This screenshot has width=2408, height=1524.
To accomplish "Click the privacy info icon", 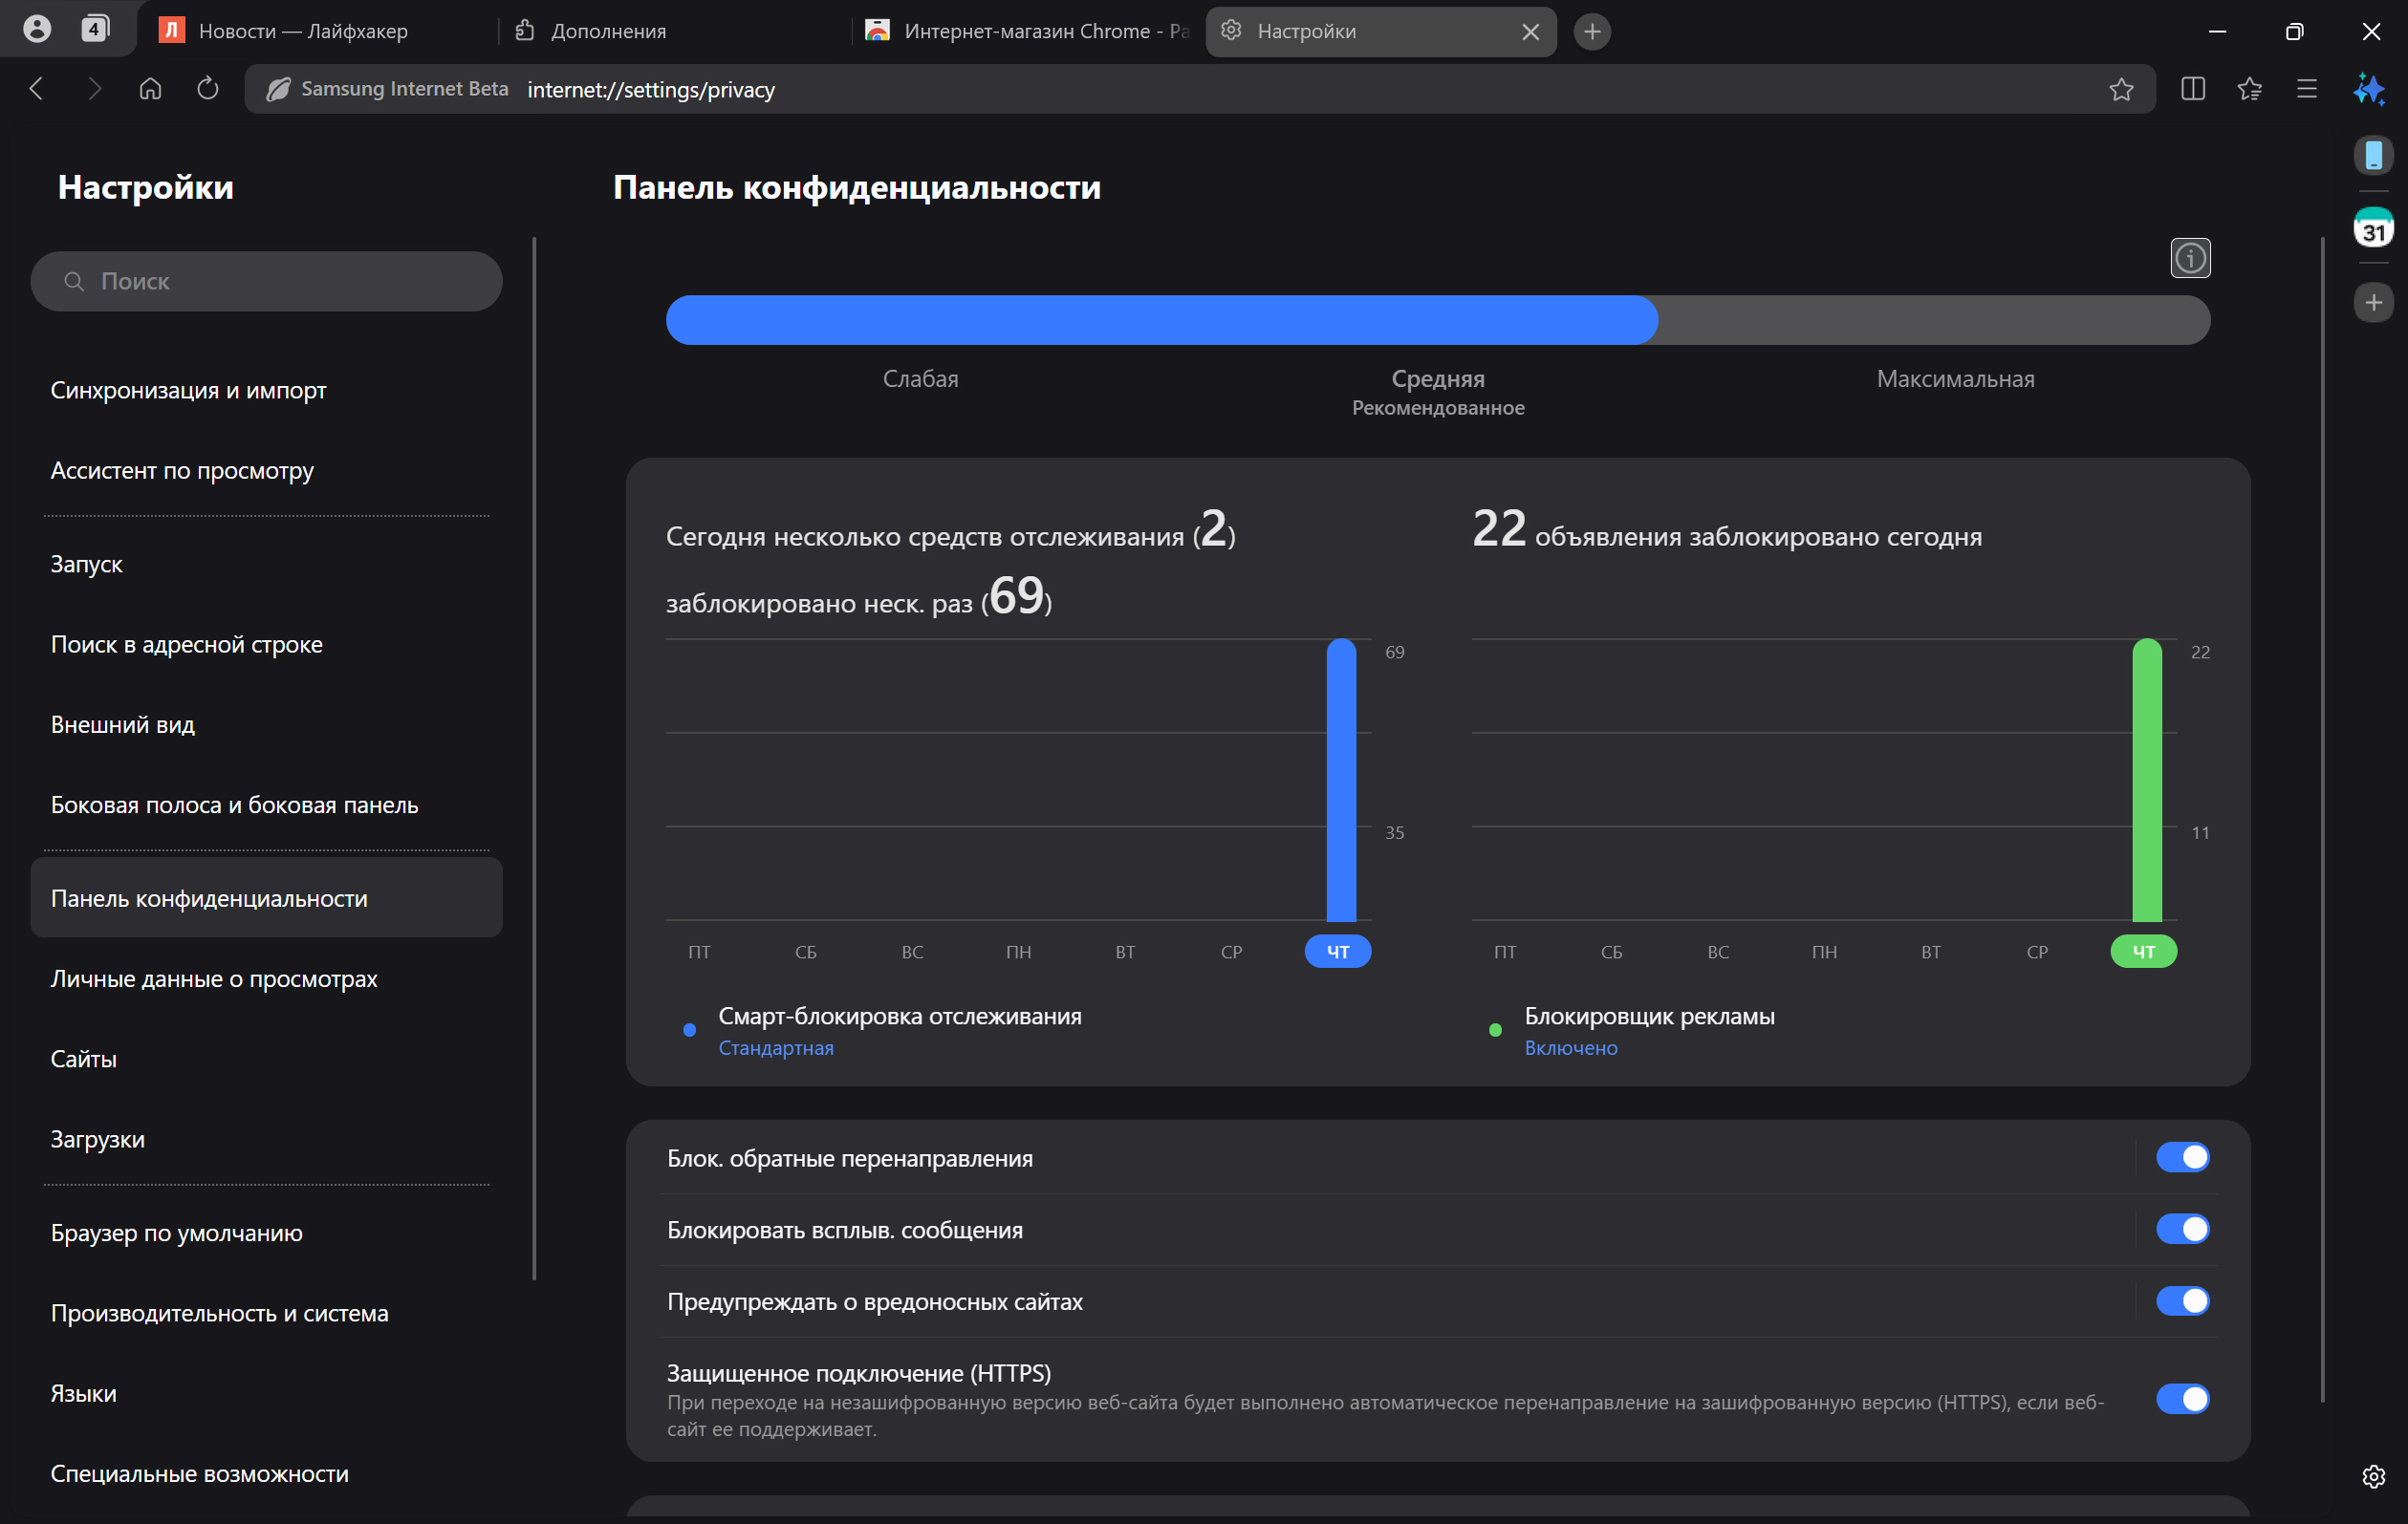I will pyautogui.click(x=2190, y=259).
